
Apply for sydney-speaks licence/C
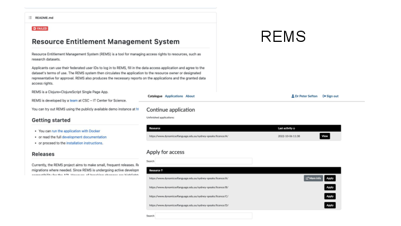coord(330,196)
